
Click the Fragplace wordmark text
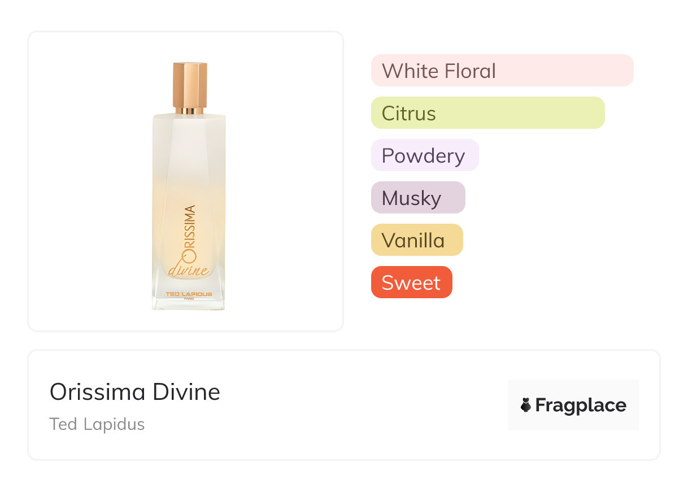[581, 405]
